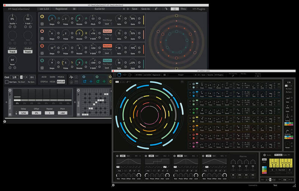Click the blue export arrow icon
Viewport: 299px width, 191px height.
pos(84,81)
